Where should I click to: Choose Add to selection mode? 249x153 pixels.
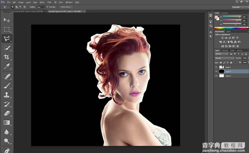(16, 7)
